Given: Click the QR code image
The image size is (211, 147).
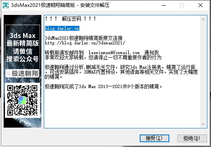Looking at the screenshot, I should click(x=22, y=100).
